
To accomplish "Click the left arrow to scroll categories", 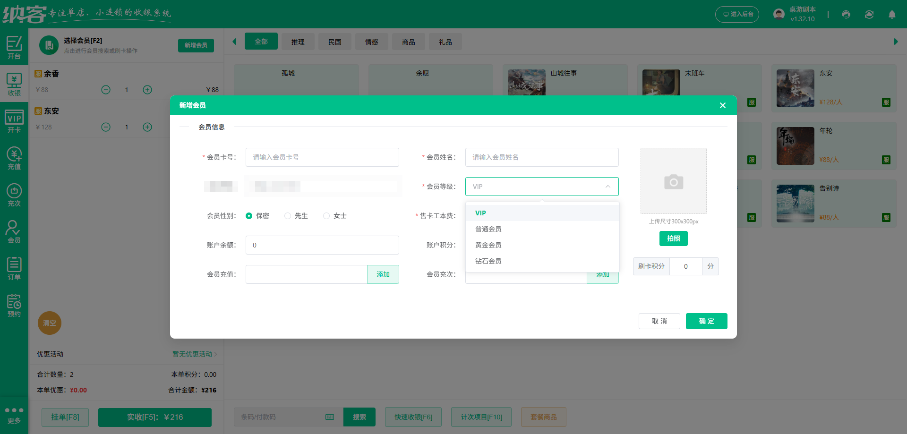I will [235, 42].
